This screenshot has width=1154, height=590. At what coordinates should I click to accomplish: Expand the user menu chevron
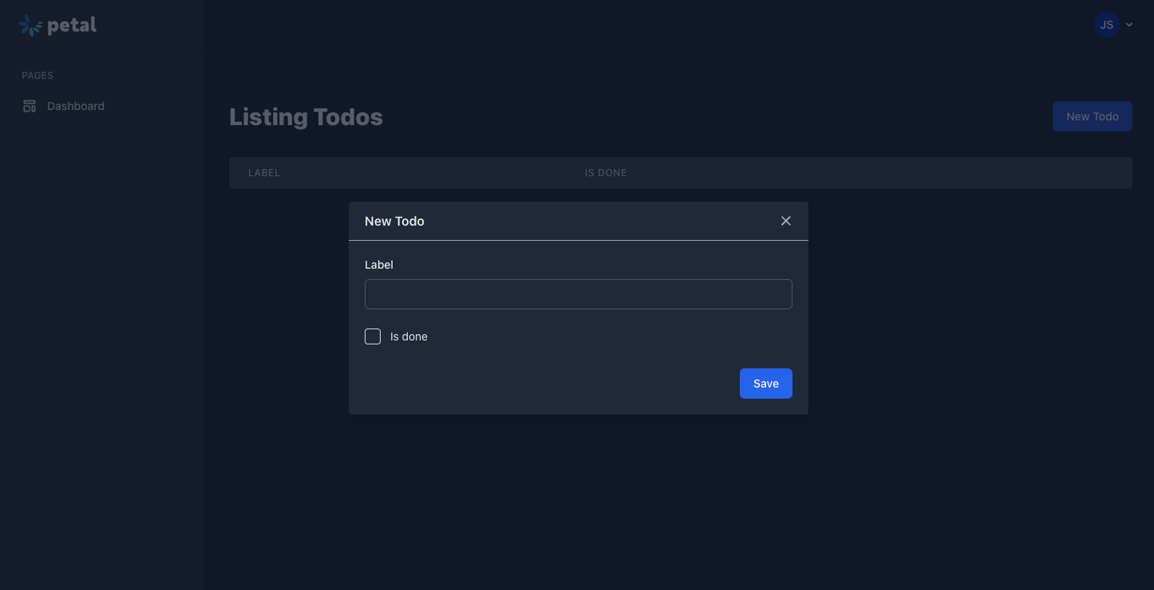pyautogui.click(x=1129, y=25)
